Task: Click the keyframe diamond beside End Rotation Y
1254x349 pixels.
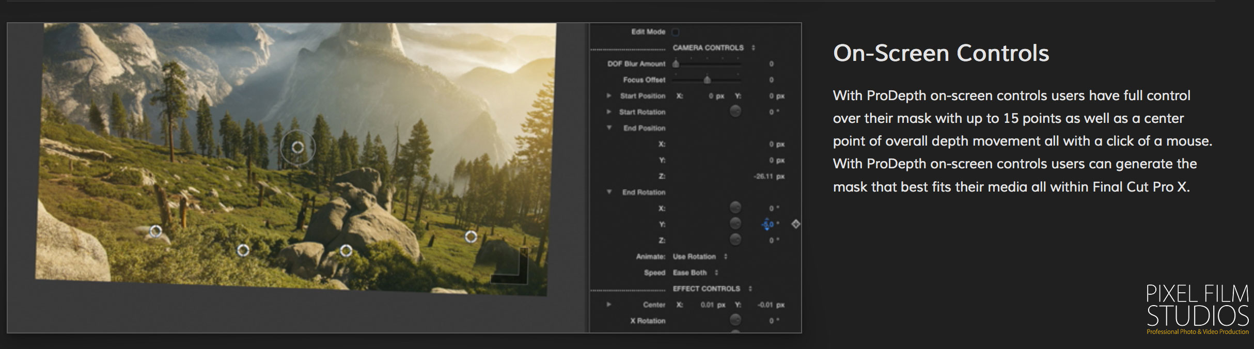Action: coord(795,224)
